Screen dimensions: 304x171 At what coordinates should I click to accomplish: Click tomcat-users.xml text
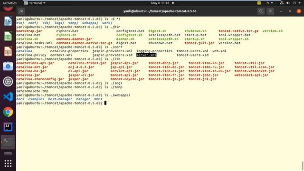192,51
